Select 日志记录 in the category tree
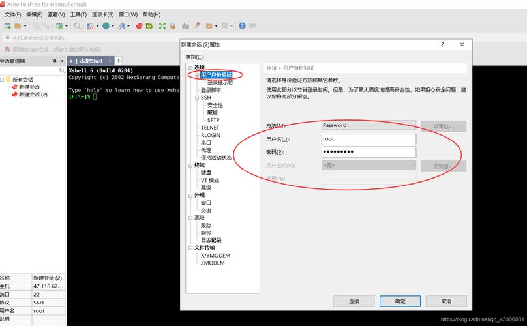527x326 pixels. pos(211,240)
